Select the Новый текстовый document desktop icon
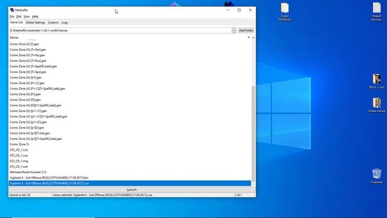 (377, 12)
